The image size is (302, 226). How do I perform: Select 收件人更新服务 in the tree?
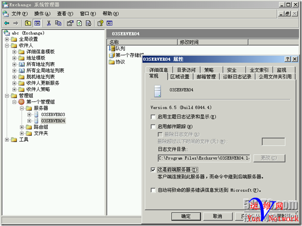pos(43,83)
